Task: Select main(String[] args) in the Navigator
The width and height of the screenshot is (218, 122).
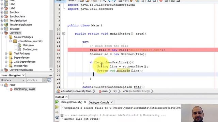Action: tap(24, 89)
